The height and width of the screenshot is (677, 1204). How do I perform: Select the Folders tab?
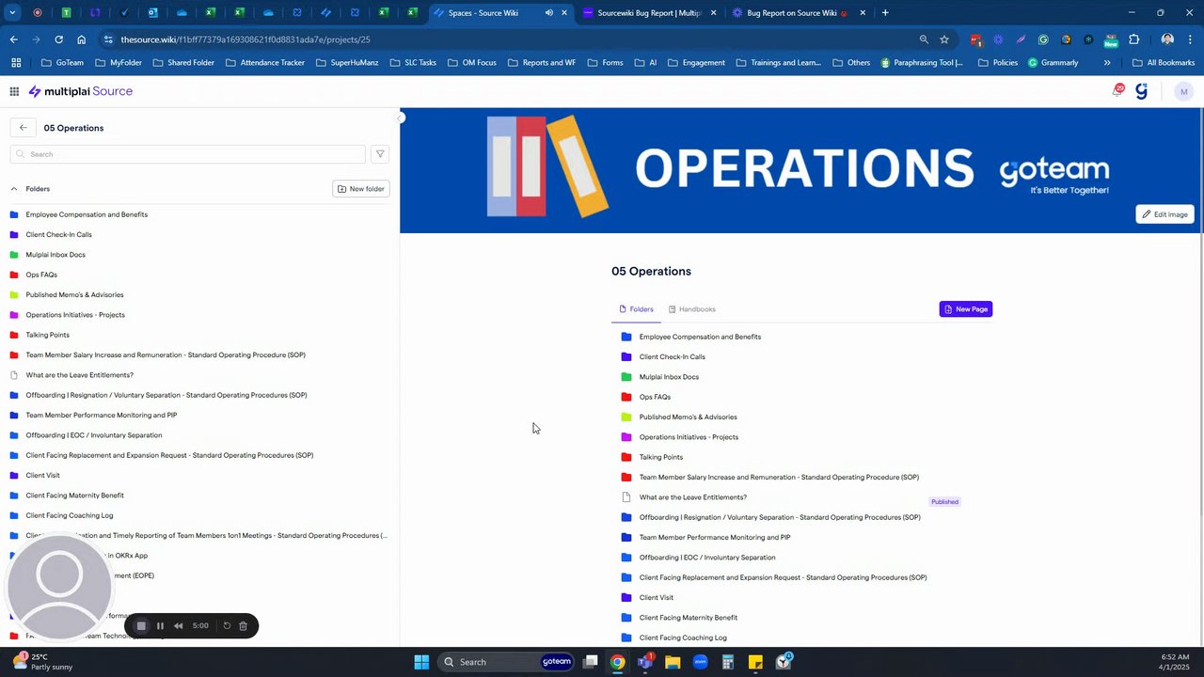(636, 309)
